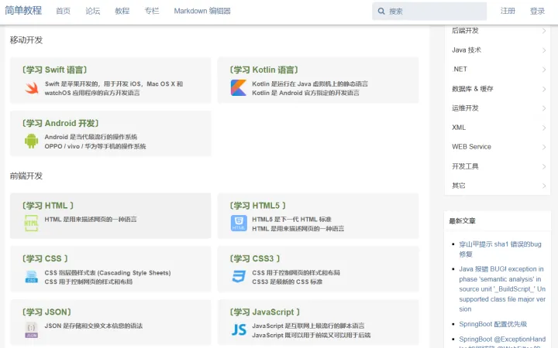This screenshot has height=348, width=558.
Task: Expand the 其它 category arrow
Action: [x=544, y=186]
